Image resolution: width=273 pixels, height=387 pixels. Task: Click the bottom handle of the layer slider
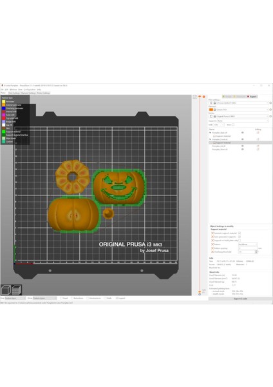(x=200, y=292)
